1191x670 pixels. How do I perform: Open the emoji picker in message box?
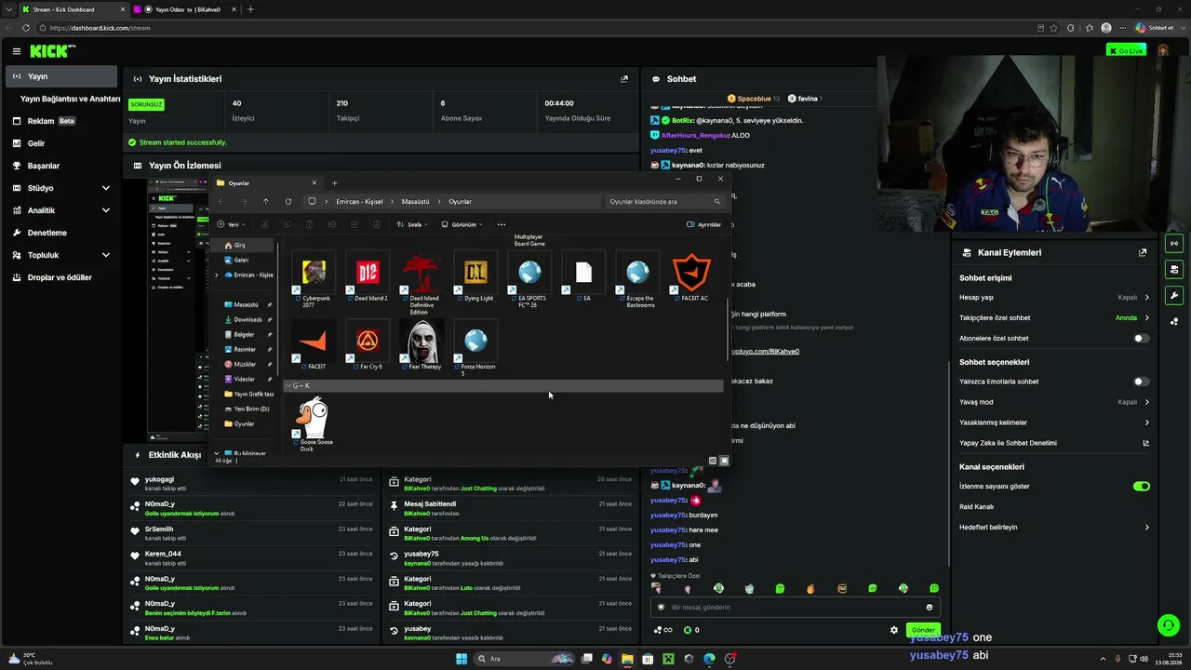(929, 608)
